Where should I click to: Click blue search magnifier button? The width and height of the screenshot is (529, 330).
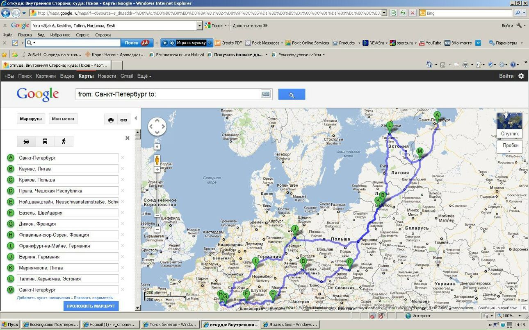tap(292, 95)
